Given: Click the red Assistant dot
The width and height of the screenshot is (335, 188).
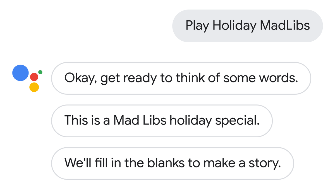Looking at the screenshot, I should (34, 77).
